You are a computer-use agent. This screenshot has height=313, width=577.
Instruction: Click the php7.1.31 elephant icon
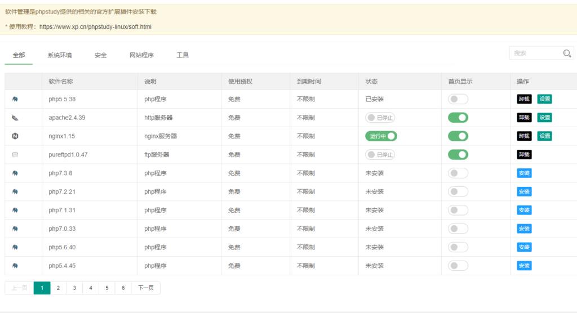pos(15,210)
